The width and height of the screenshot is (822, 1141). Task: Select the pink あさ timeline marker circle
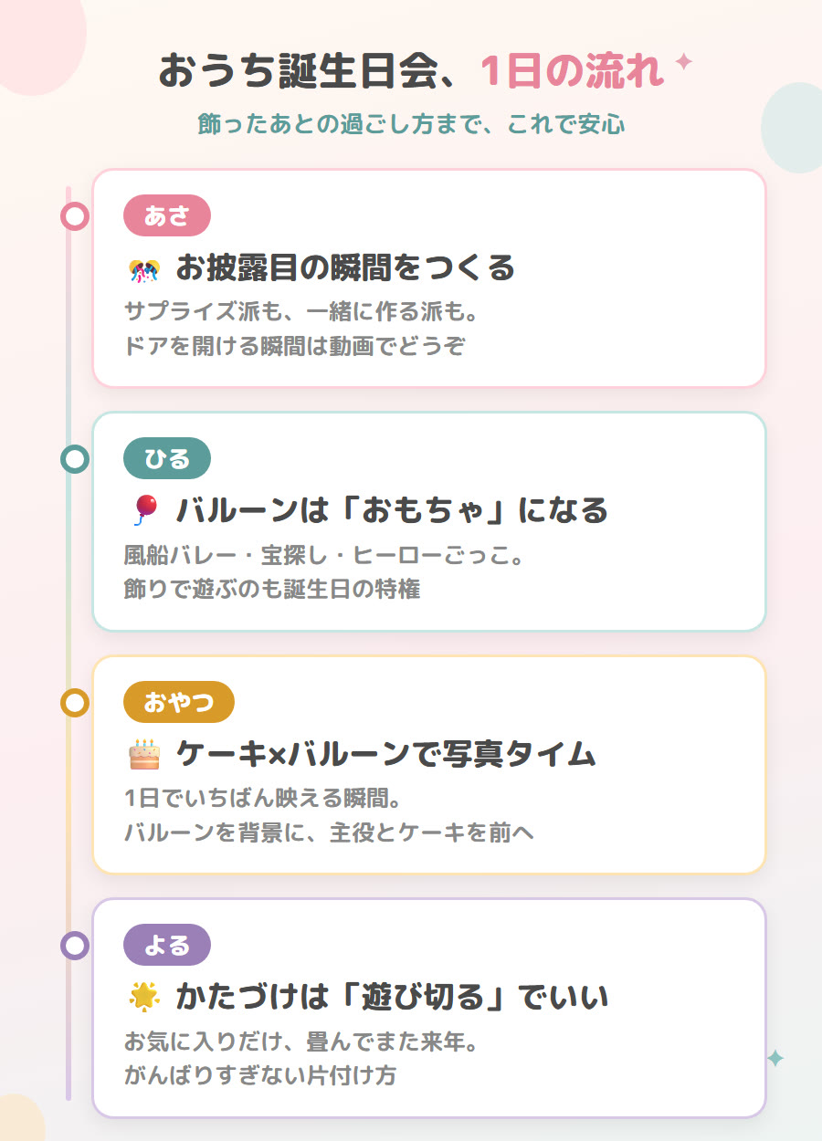pos(75,216)
